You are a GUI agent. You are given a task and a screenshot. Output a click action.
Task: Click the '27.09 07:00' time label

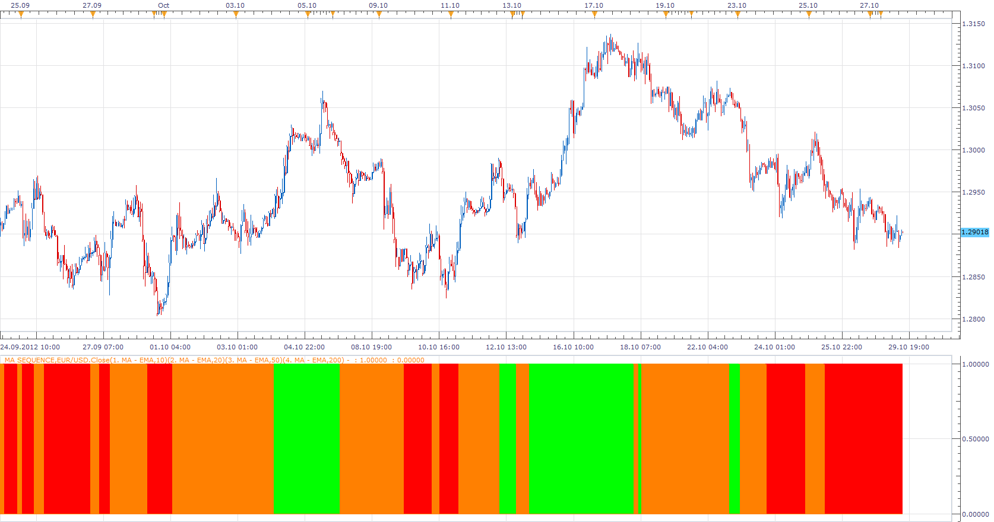103,347
